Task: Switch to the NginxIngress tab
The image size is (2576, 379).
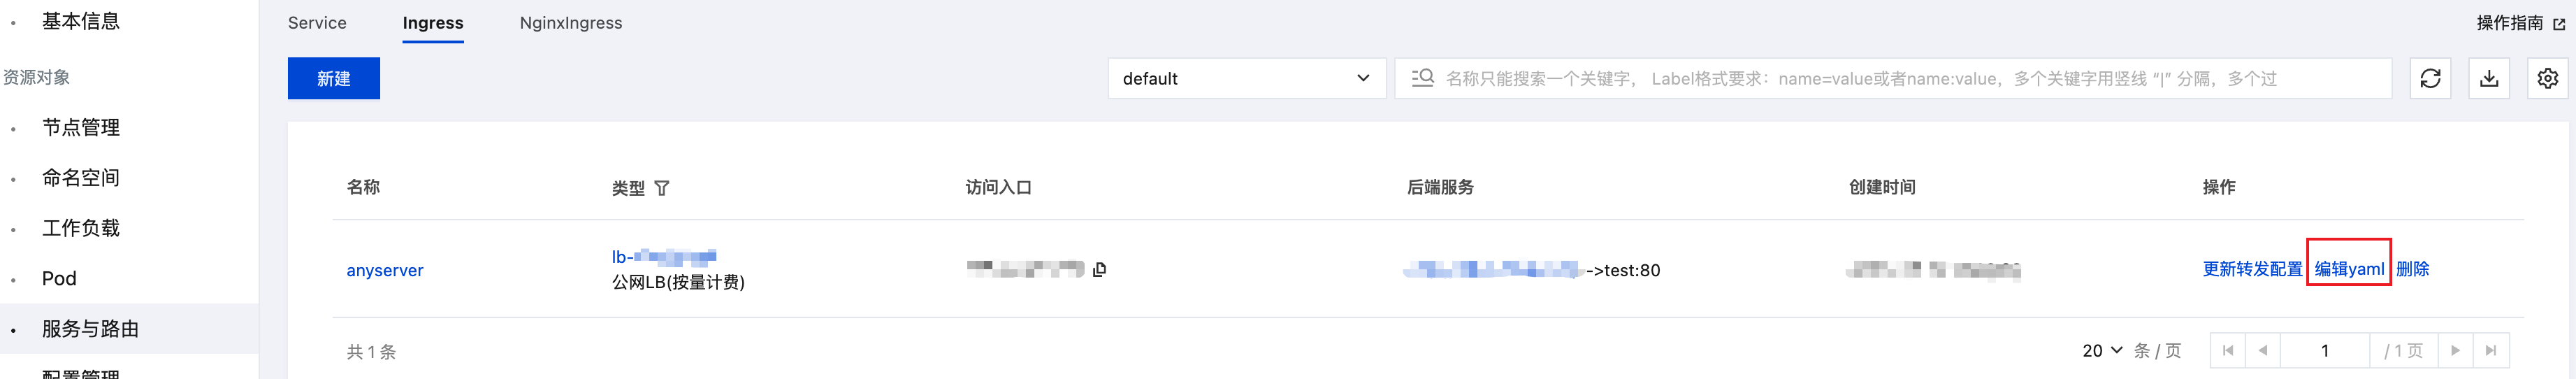Action: pos(570,23)
